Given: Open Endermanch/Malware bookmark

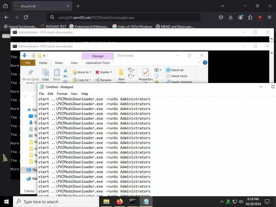Looking at the screenshot, I should (89, 27).
